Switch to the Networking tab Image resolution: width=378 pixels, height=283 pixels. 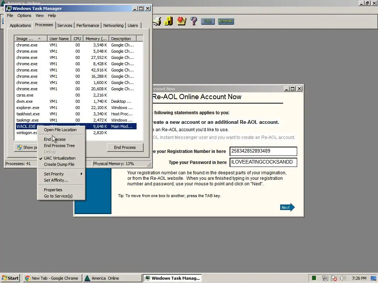113,25
